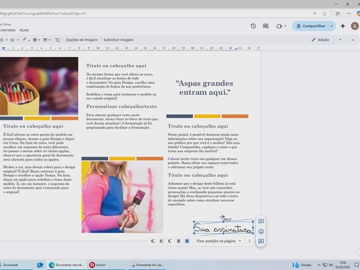360x270 pixels.
Task: Select the wrap text layout option
Action: [x=162, y=241]
